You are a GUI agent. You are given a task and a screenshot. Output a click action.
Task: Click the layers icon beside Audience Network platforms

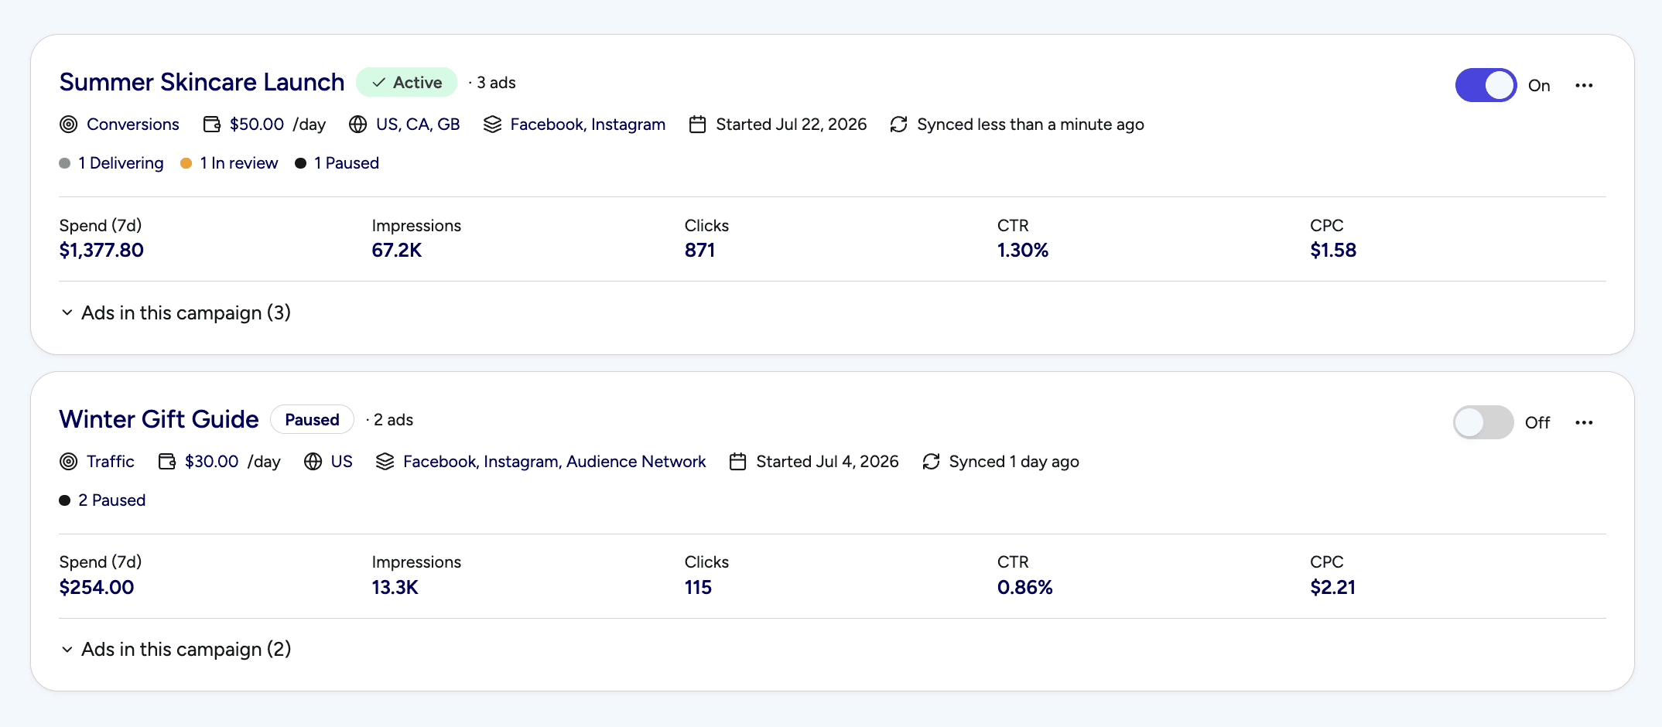385,462
